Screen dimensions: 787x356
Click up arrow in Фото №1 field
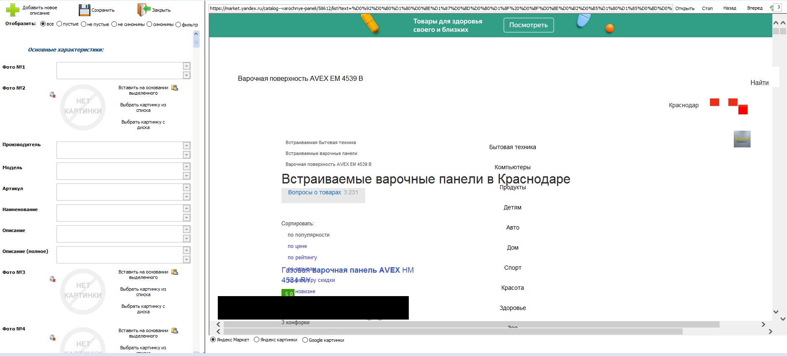187,66
